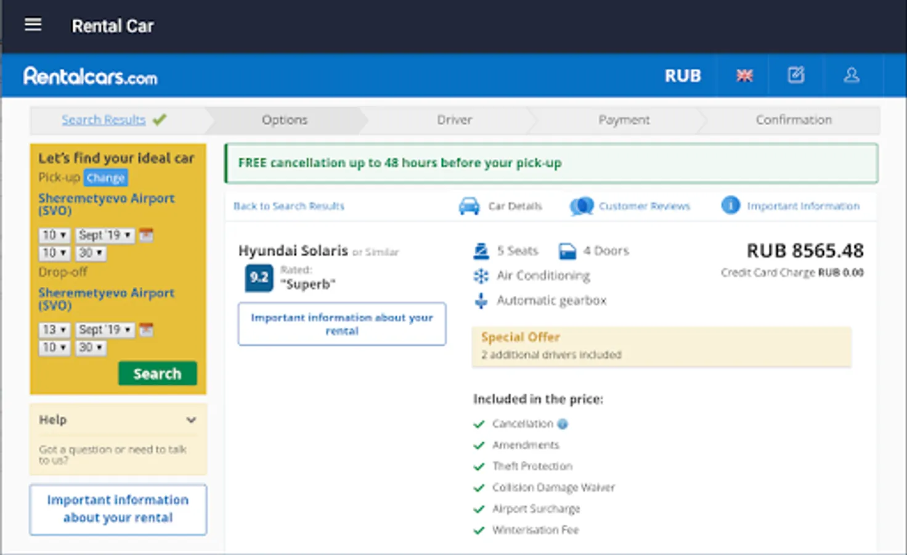Image resolution: width=907 pixels, height=555 pixels.
Task: Open the Car Details link
Action: [x=515, y=206]
